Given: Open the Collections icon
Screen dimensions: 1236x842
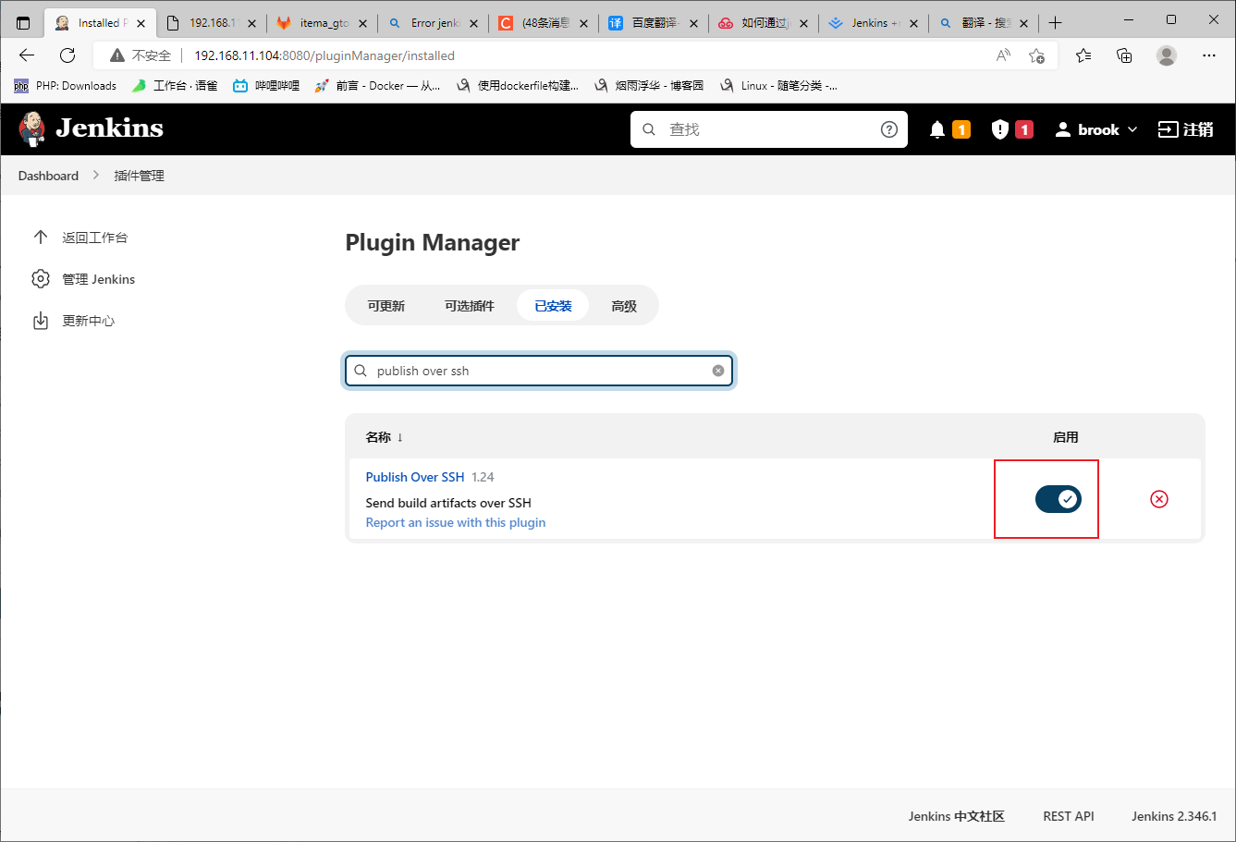Looking at the screenshot, I should [1124, 55].
